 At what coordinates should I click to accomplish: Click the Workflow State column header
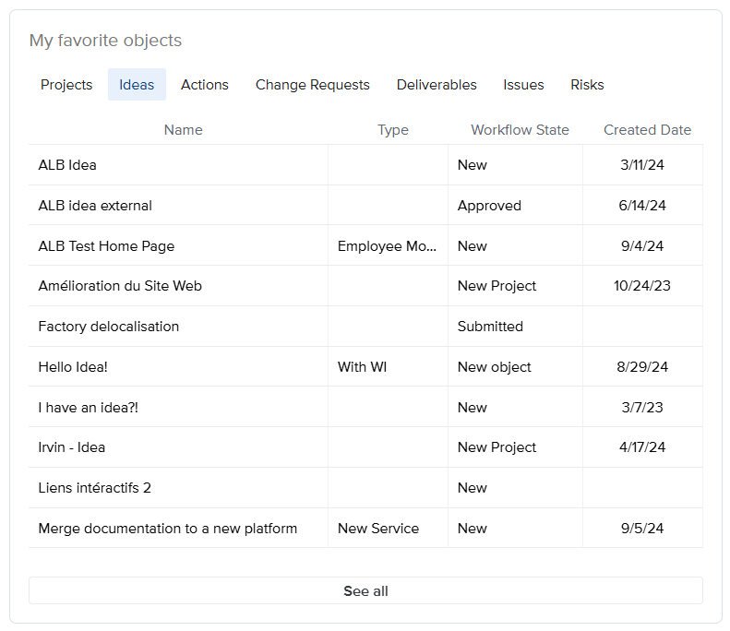click(520, 130)
